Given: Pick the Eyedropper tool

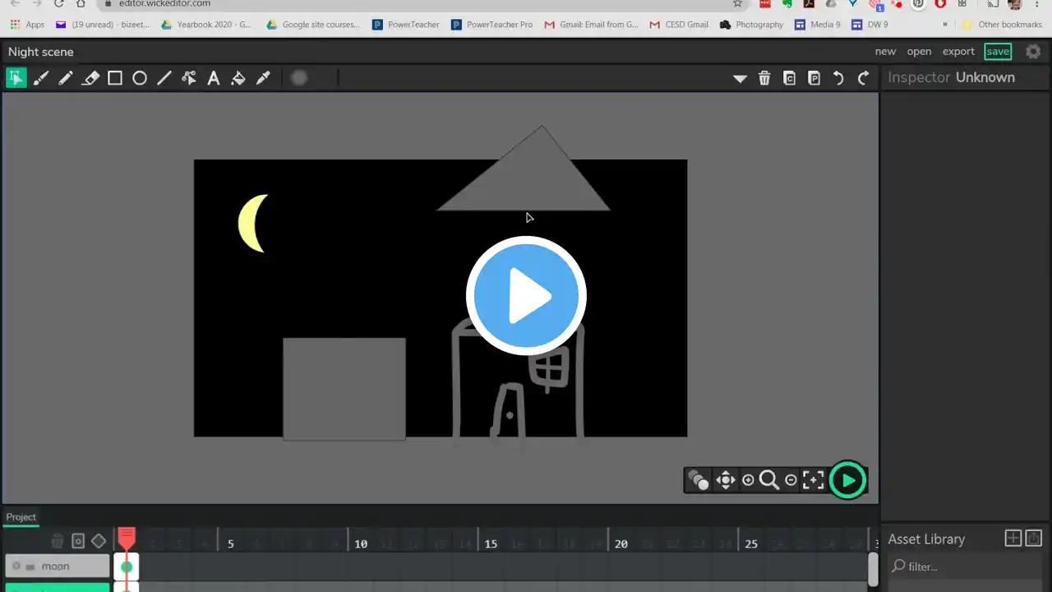Looking at the screenshot, I should [263, 78].
